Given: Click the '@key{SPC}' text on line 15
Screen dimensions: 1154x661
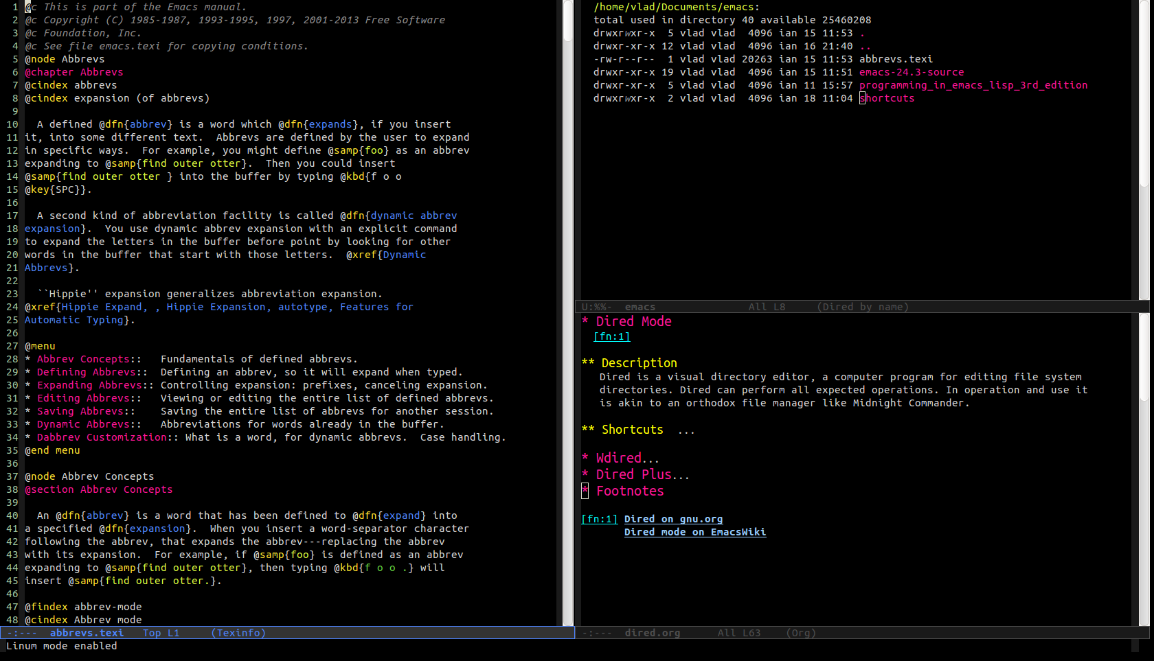Looking at the screenshot, I should tap(56, 189).
